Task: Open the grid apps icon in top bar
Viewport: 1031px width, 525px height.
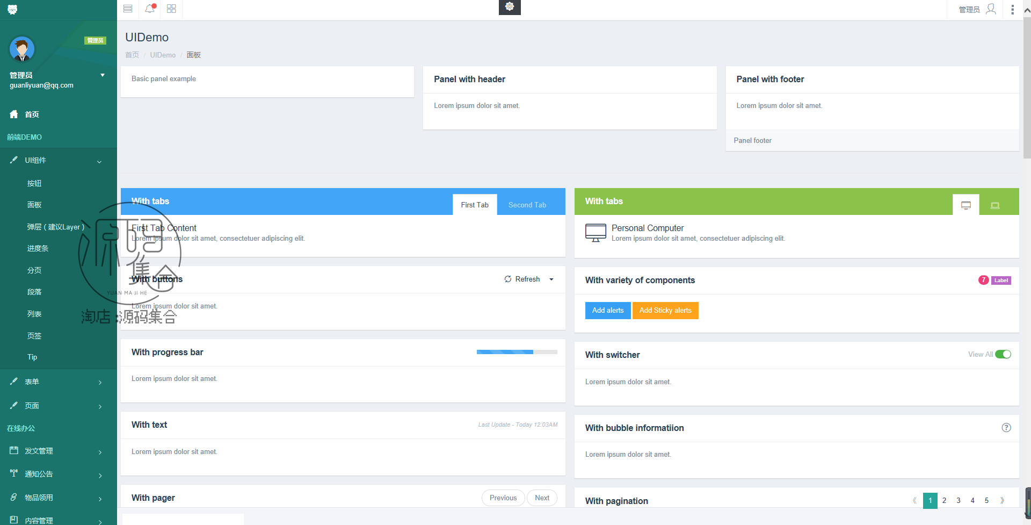Action: pyautogui.click(x=171, y=9)
